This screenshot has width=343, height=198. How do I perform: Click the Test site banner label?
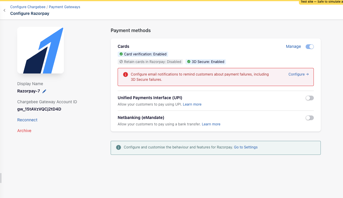pos(321,2)
